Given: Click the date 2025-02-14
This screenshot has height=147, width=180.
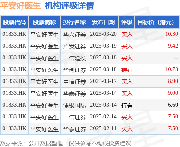Looking at the screenshot, I should click(103, 116).
